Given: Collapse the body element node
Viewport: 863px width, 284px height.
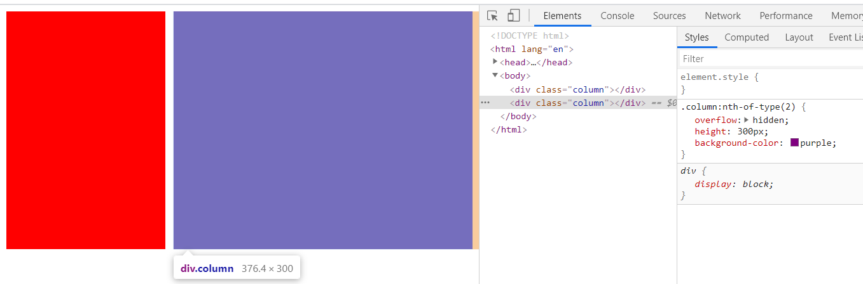Looking at the screenshot, I should coord(495,75).
